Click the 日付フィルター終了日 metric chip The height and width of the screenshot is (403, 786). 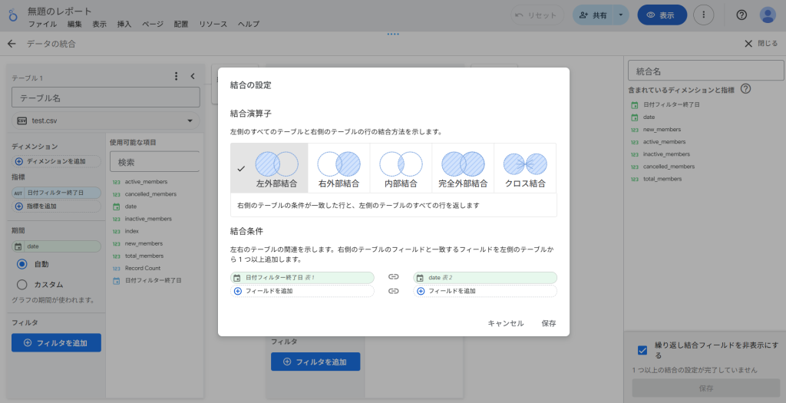point(56,193)
